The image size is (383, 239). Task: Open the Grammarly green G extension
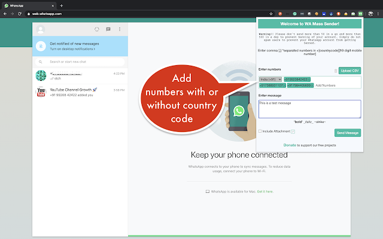[295, 14]
